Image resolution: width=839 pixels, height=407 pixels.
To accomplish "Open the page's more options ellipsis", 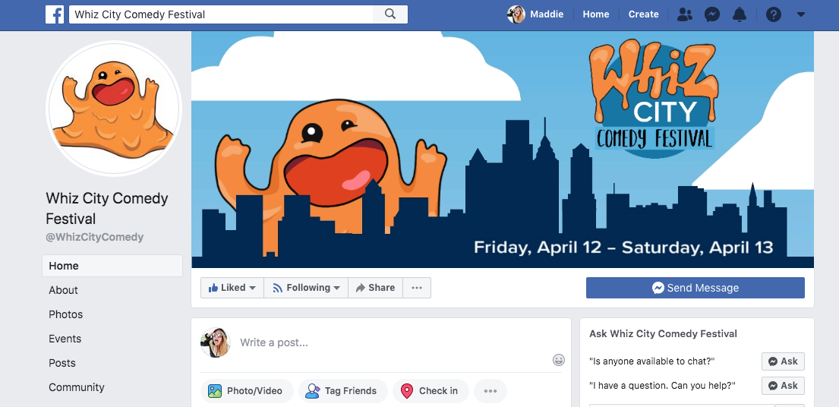I will [x=417, y=288].
